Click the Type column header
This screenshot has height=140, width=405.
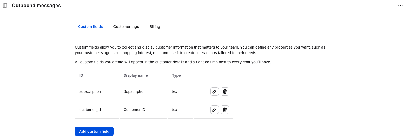pyautogui.click(x=176, y=75)
